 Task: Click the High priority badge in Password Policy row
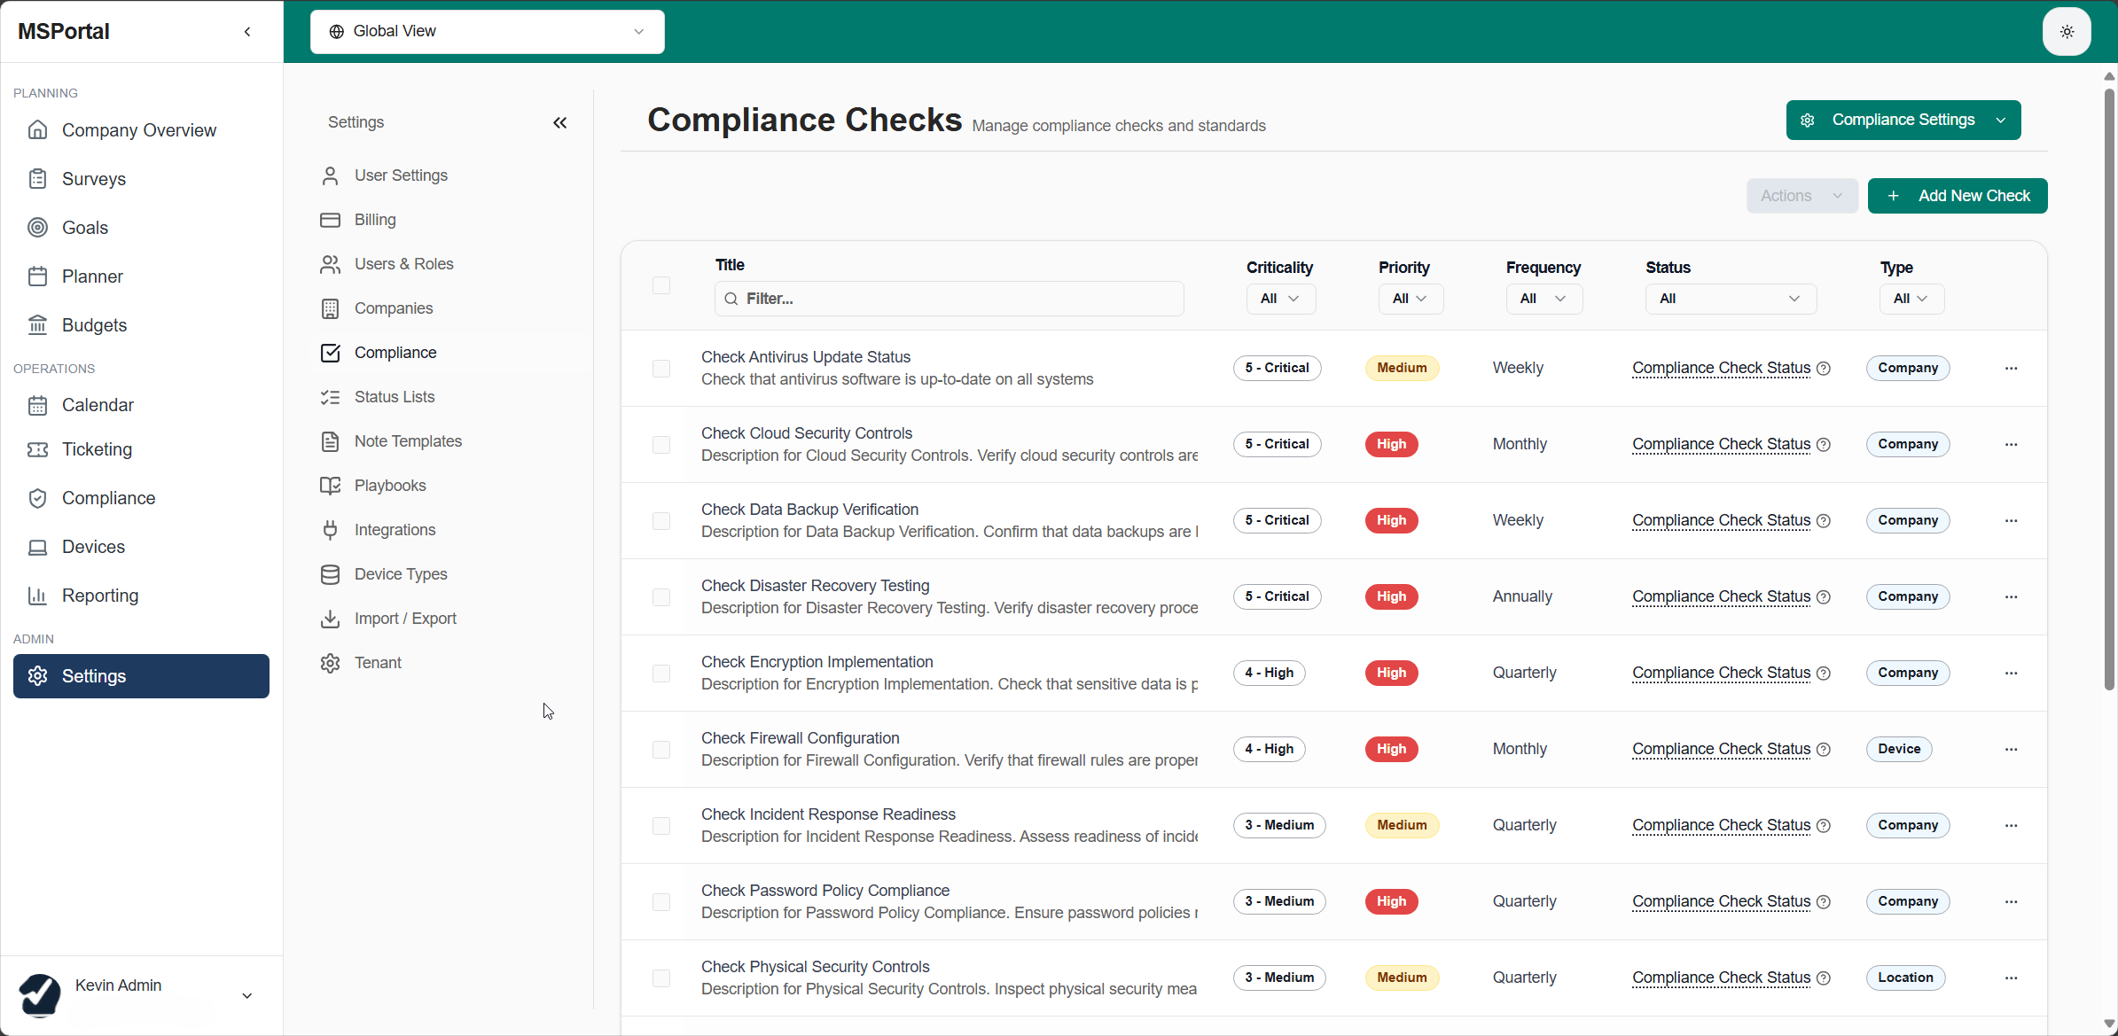[x=1391, y=901]
